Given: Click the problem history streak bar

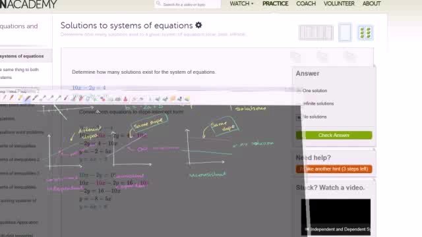Looking at the screenshot, I should (x=316, y=32).
